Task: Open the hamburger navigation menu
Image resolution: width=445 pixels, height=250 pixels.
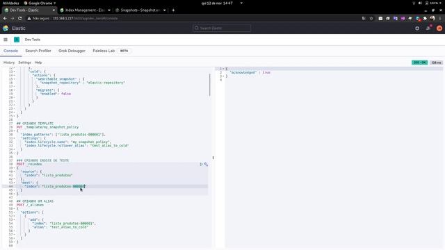Action: point(6,40)
